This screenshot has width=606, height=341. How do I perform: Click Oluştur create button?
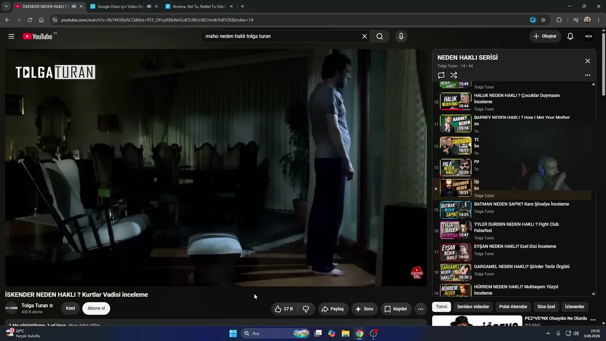[545, 36]
